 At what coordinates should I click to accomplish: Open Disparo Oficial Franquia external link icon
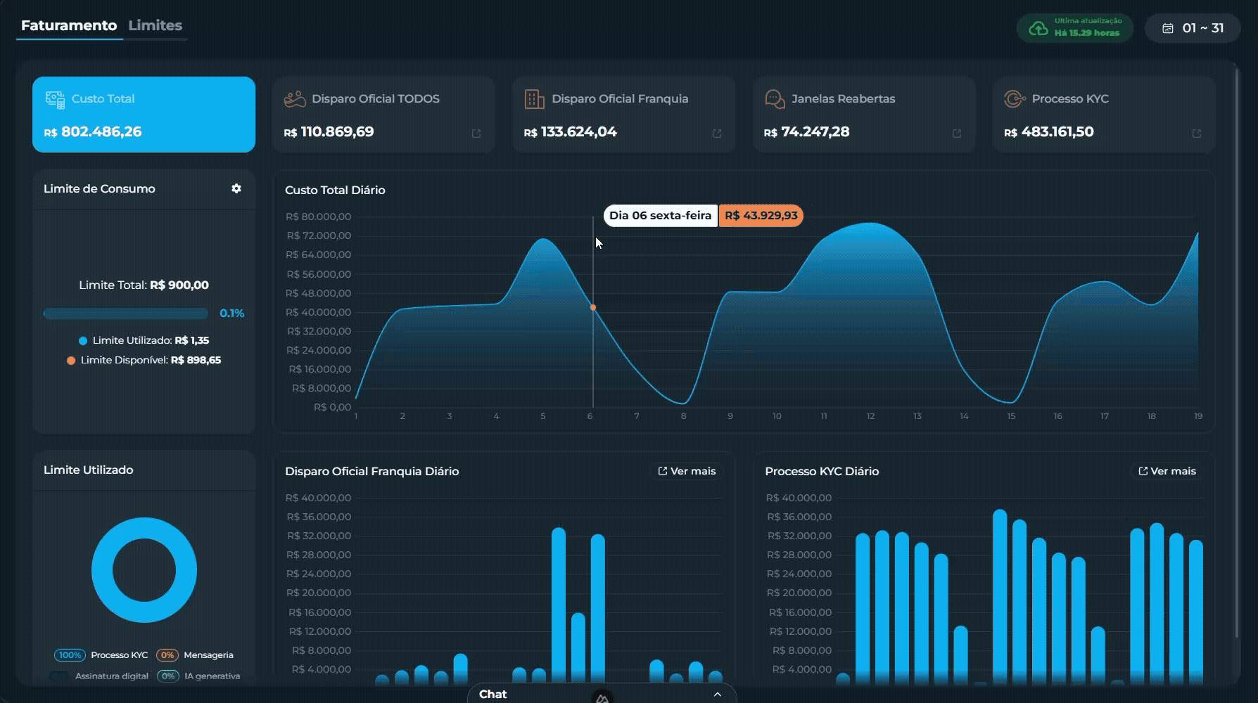tap(717, 134)
